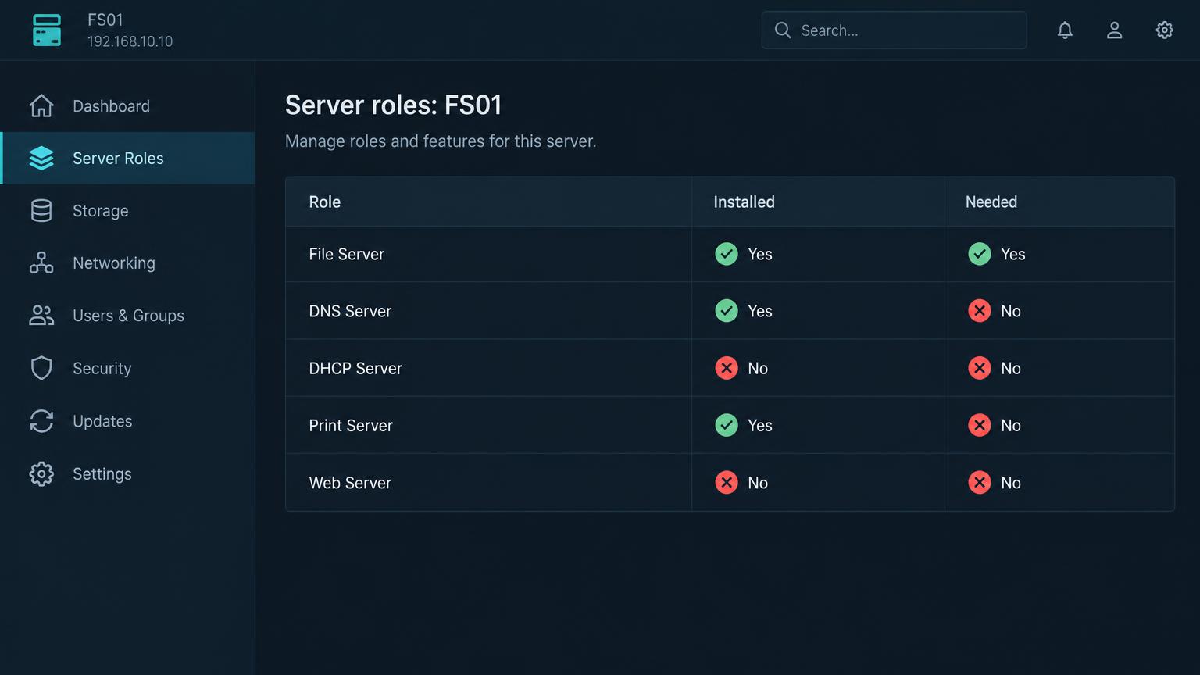Open Settings in the sidebar

[128, 473]
